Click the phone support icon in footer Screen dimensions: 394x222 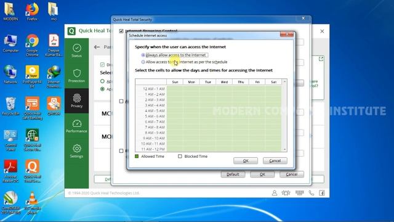pyautogui.click(x=312, y=193)
